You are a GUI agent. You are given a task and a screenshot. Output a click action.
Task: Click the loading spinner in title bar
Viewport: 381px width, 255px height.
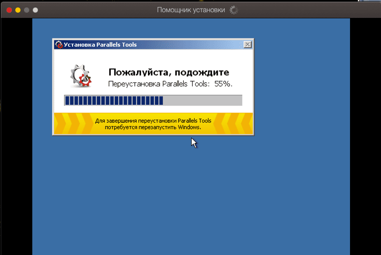pos(234,10)
